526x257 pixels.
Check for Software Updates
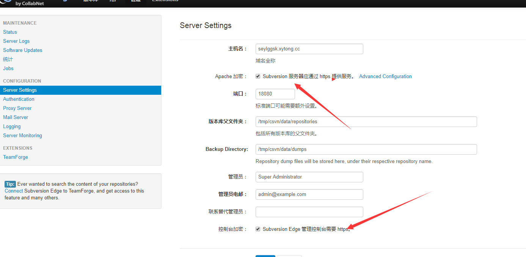tap(22, 50)
